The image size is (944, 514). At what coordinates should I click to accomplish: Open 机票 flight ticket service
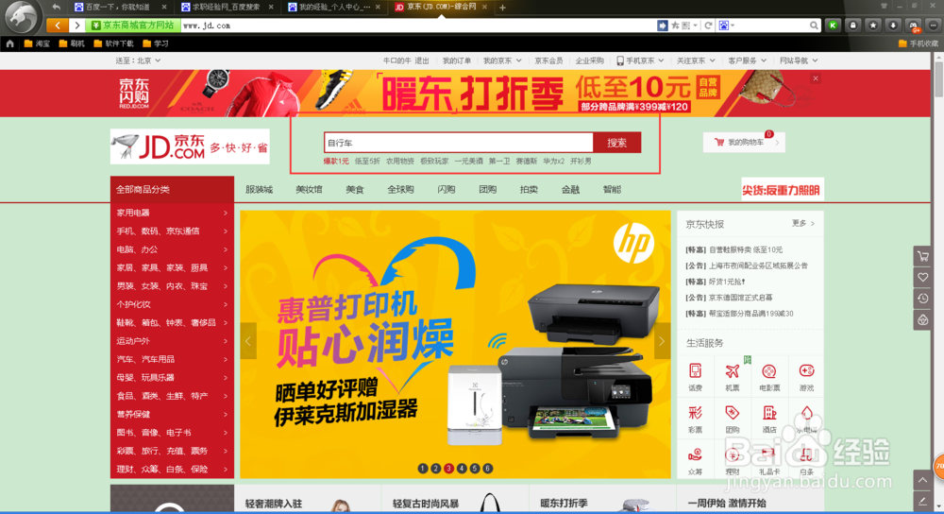point(733,377)
